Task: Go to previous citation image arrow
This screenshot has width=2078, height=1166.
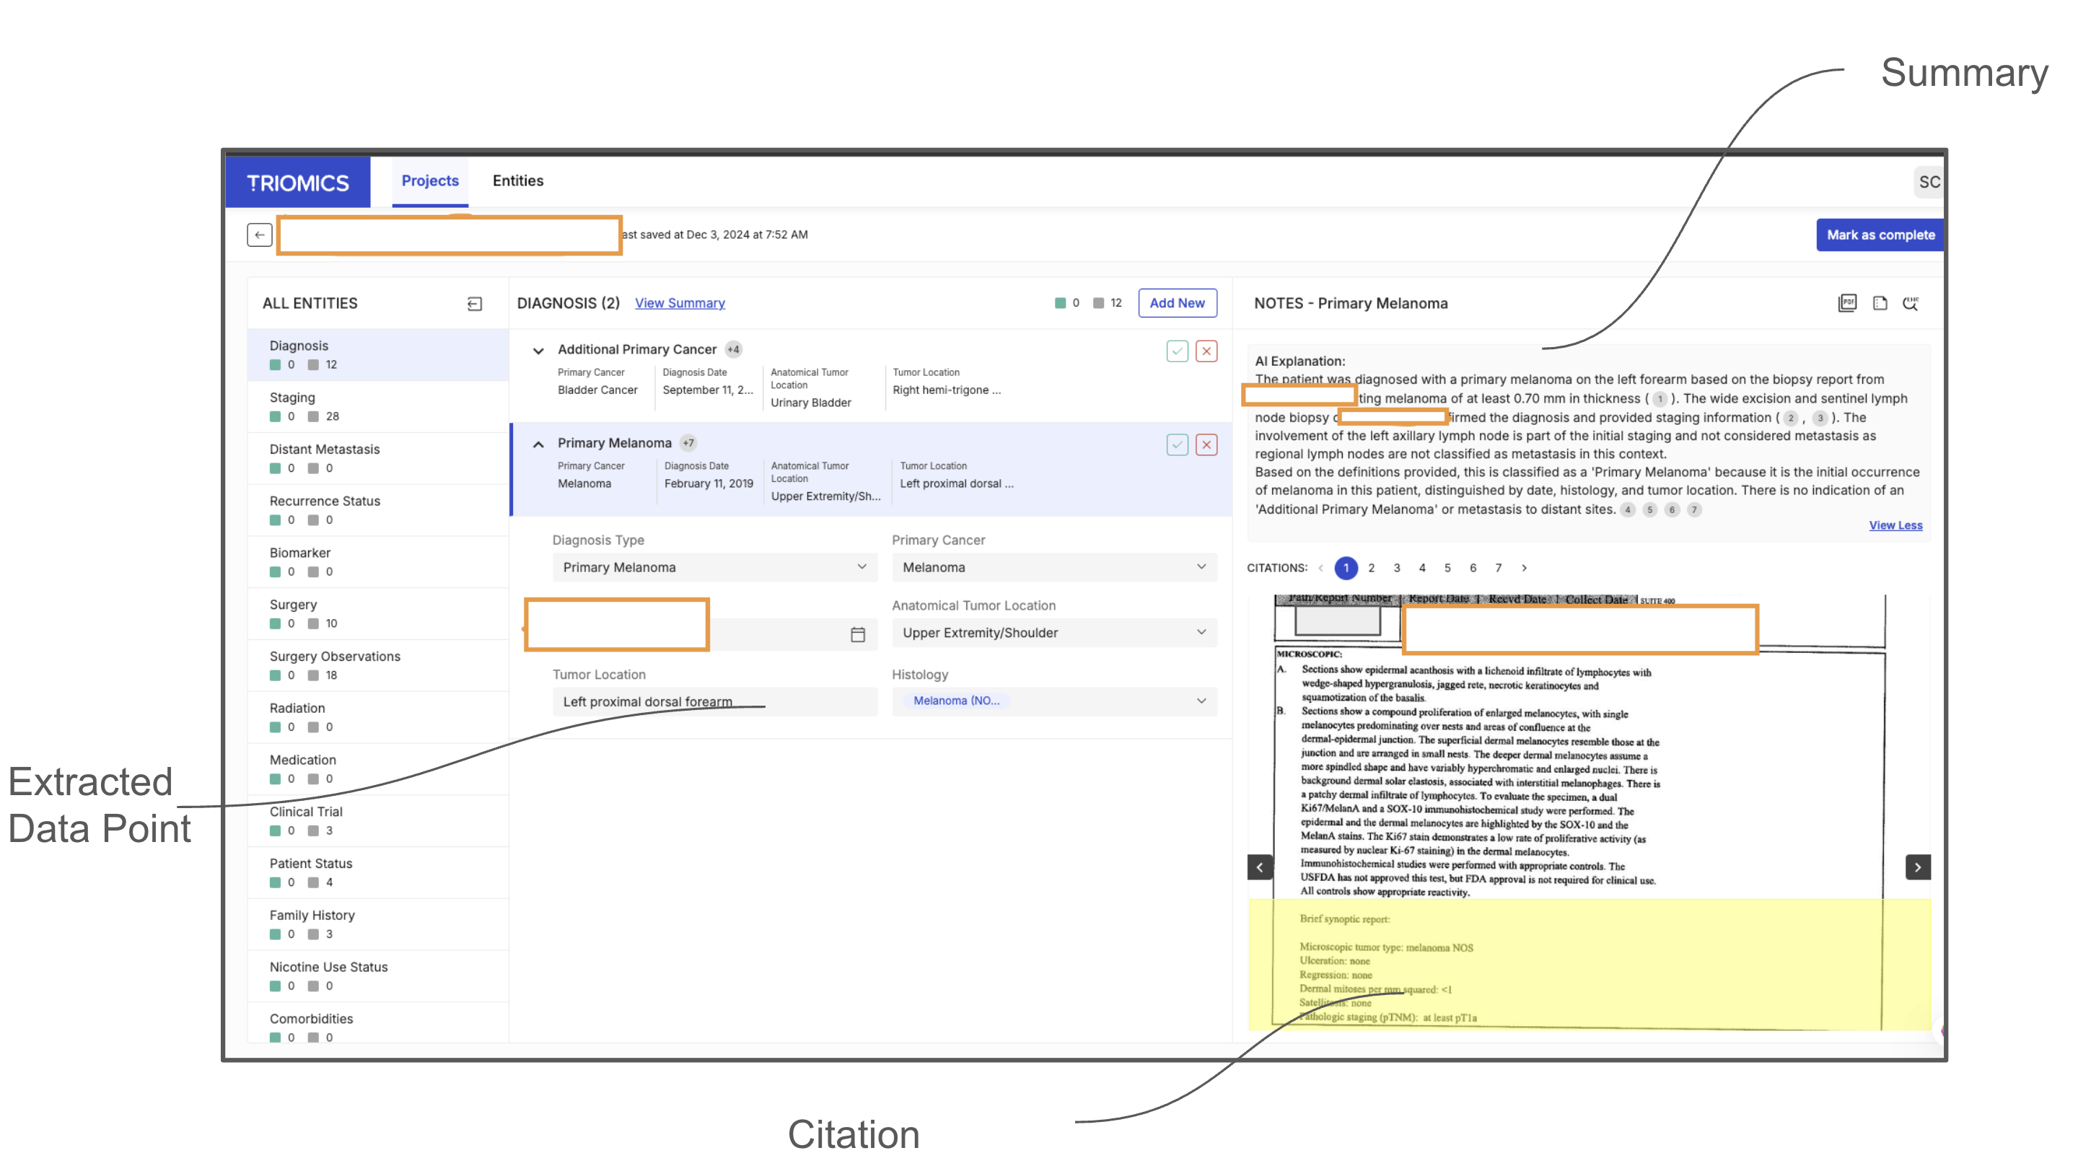Action: point(1260,867)
